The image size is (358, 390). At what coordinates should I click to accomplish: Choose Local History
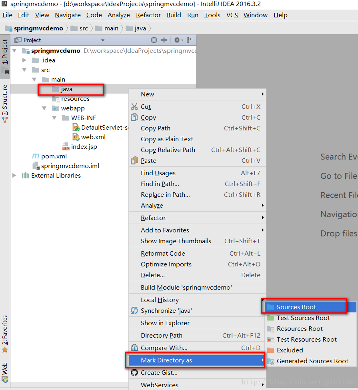(x=197, y=300)
